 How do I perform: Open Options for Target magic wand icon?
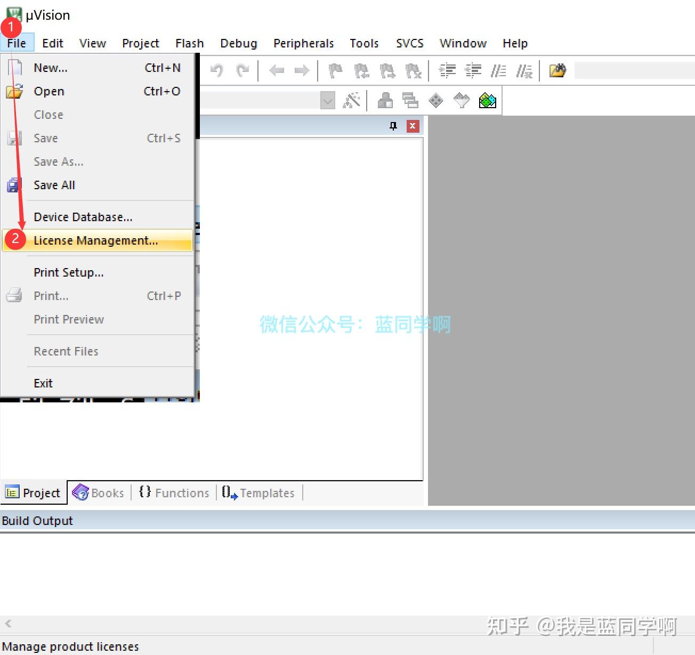[351, 100]
